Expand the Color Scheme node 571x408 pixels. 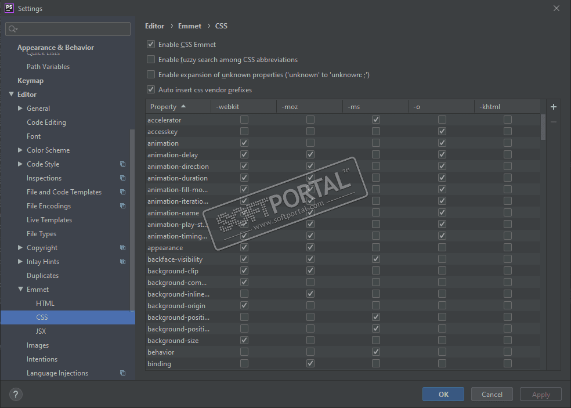(20, 150)
